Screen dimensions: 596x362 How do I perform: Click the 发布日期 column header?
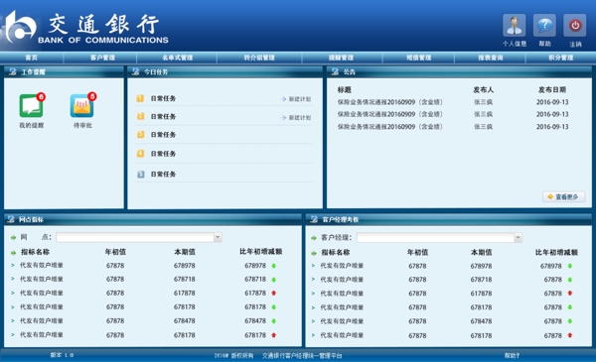point(552,90)
